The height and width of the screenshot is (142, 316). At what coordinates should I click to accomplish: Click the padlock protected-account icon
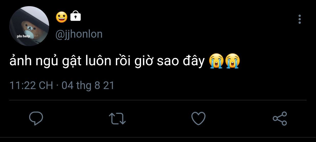(75, 16)
